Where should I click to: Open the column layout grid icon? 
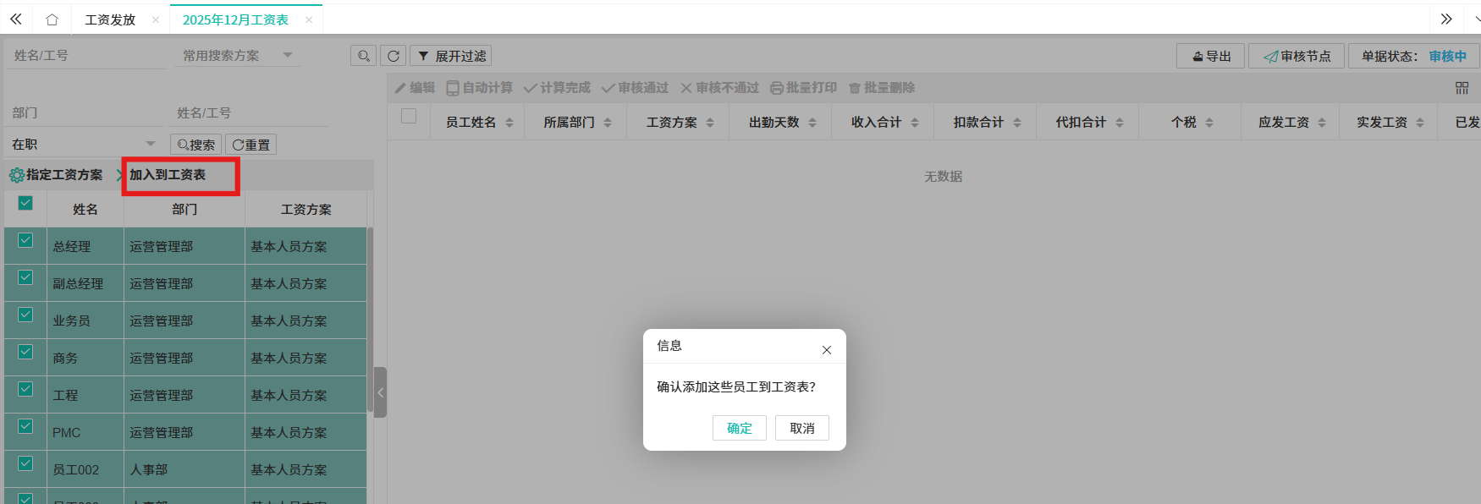[1462, 88]
